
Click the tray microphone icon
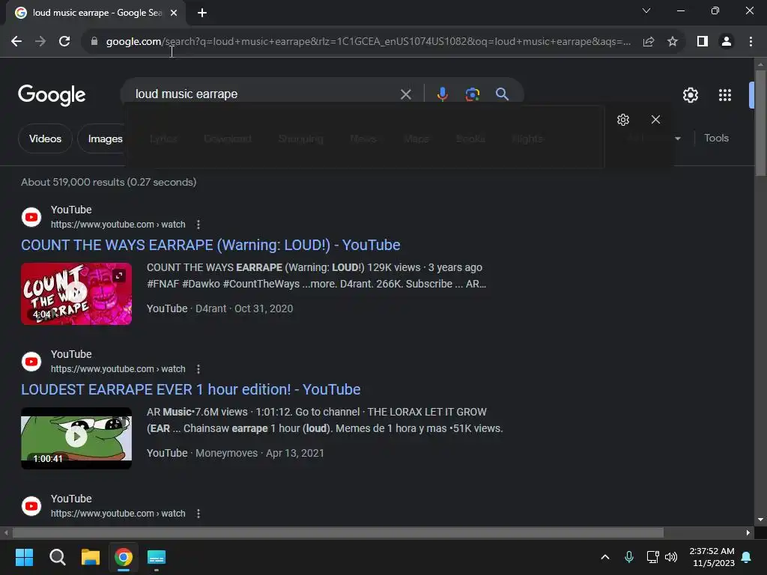click(x=629, y=557)
